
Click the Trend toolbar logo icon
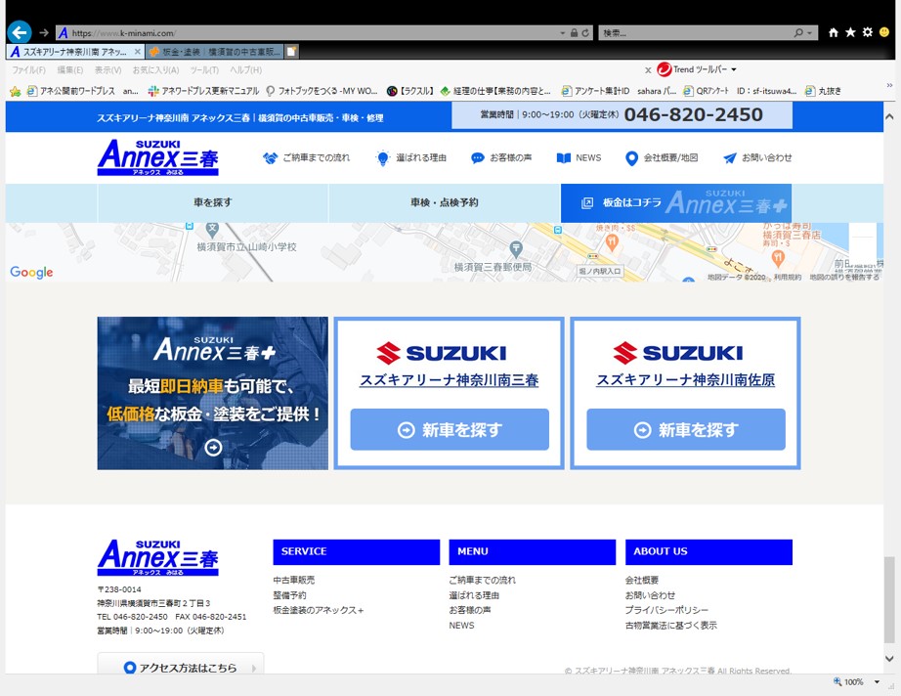[665, 69]
